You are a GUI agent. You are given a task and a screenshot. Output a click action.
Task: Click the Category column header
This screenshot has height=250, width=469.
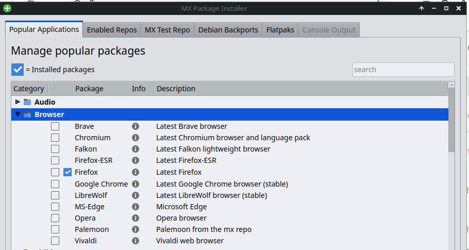29,89
